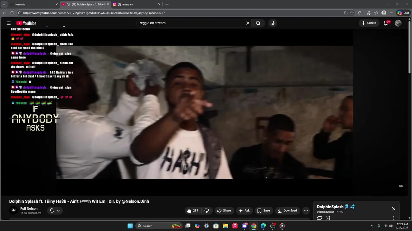Toggle playlist shuffle

point(328,218)
